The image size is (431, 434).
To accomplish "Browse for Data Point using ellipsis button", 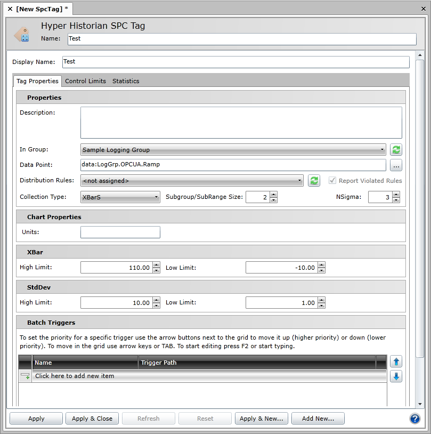I will point(396,165).
